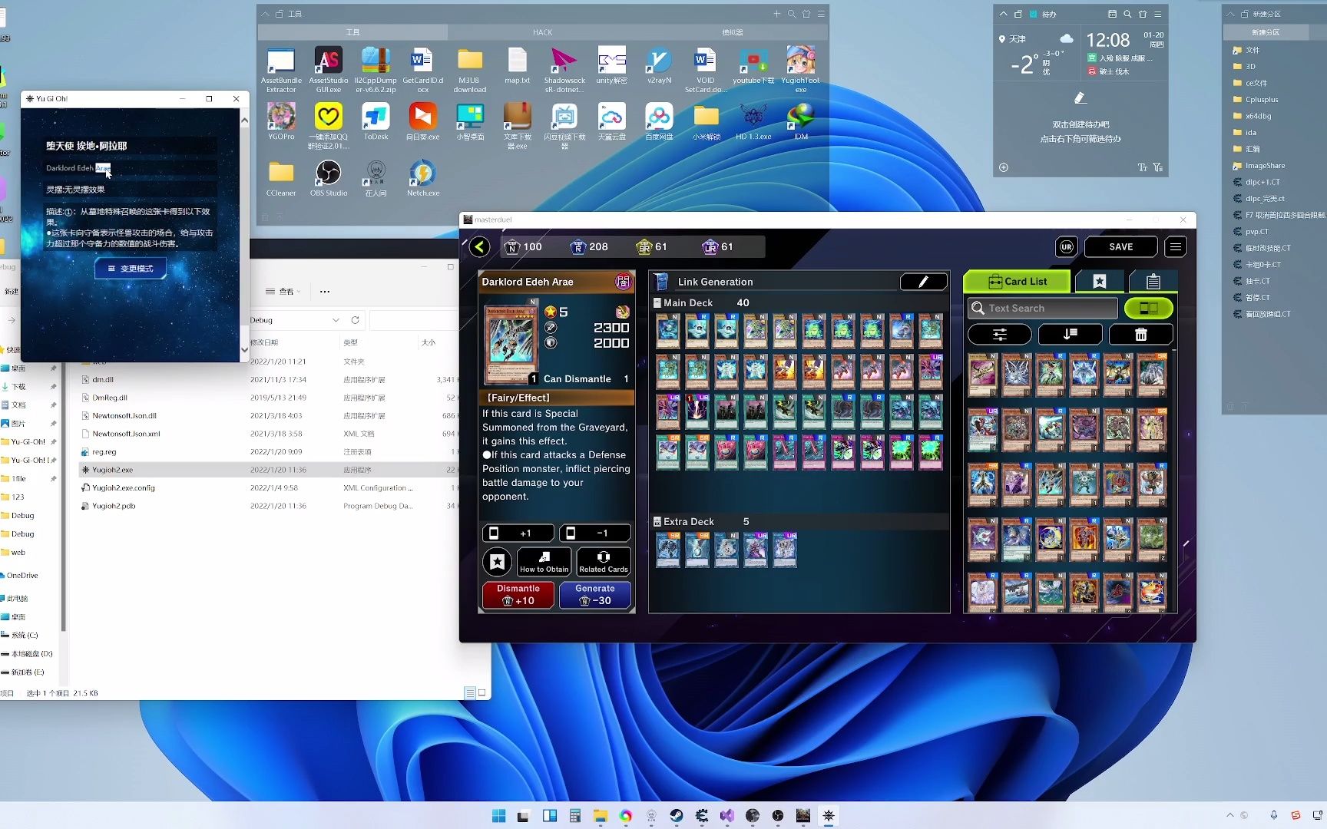This screenshot has width=1327, height=829.
Task: Collapse the 待办 widget chevron
Action: (x=1003, y=14)
